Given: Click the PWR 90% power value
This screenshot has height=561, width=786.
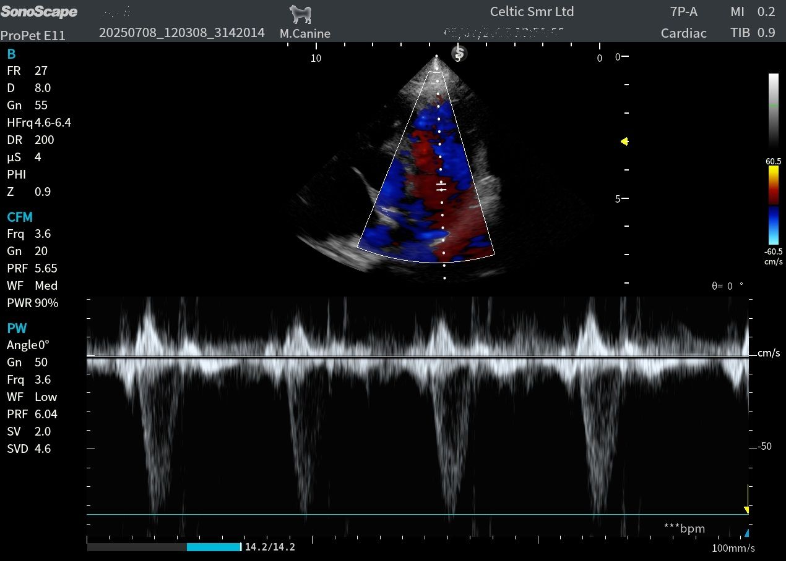Looking at the screenshot, I should (x=32, y=303).
